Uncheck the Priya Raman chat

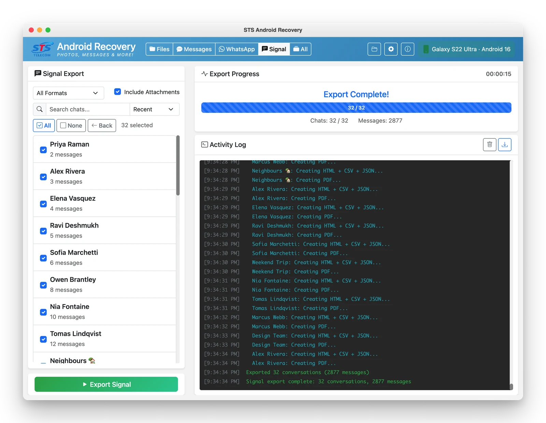tap(43, 150)
